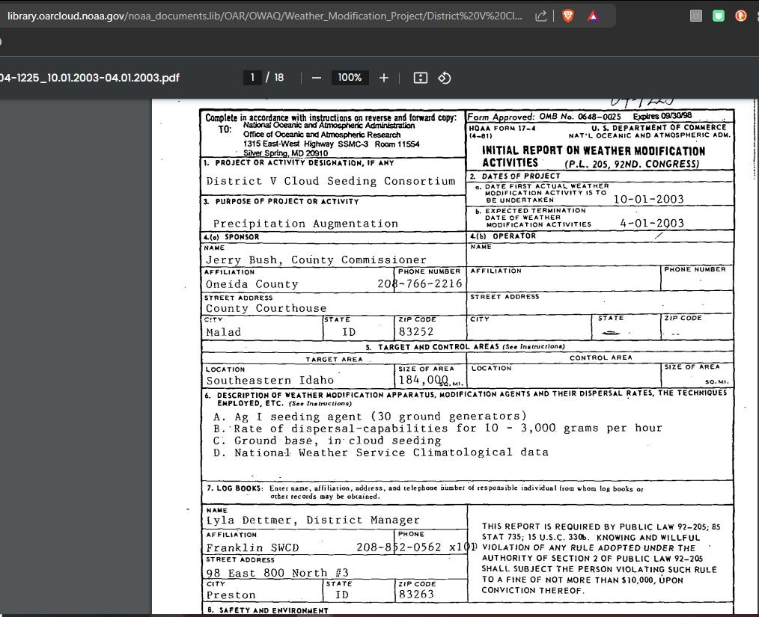The image size is (759, 617).
Task: Click 'THIS REPORT IS REQUIRED BY PUBLIC LAW' notice
Action: [601, 559]
